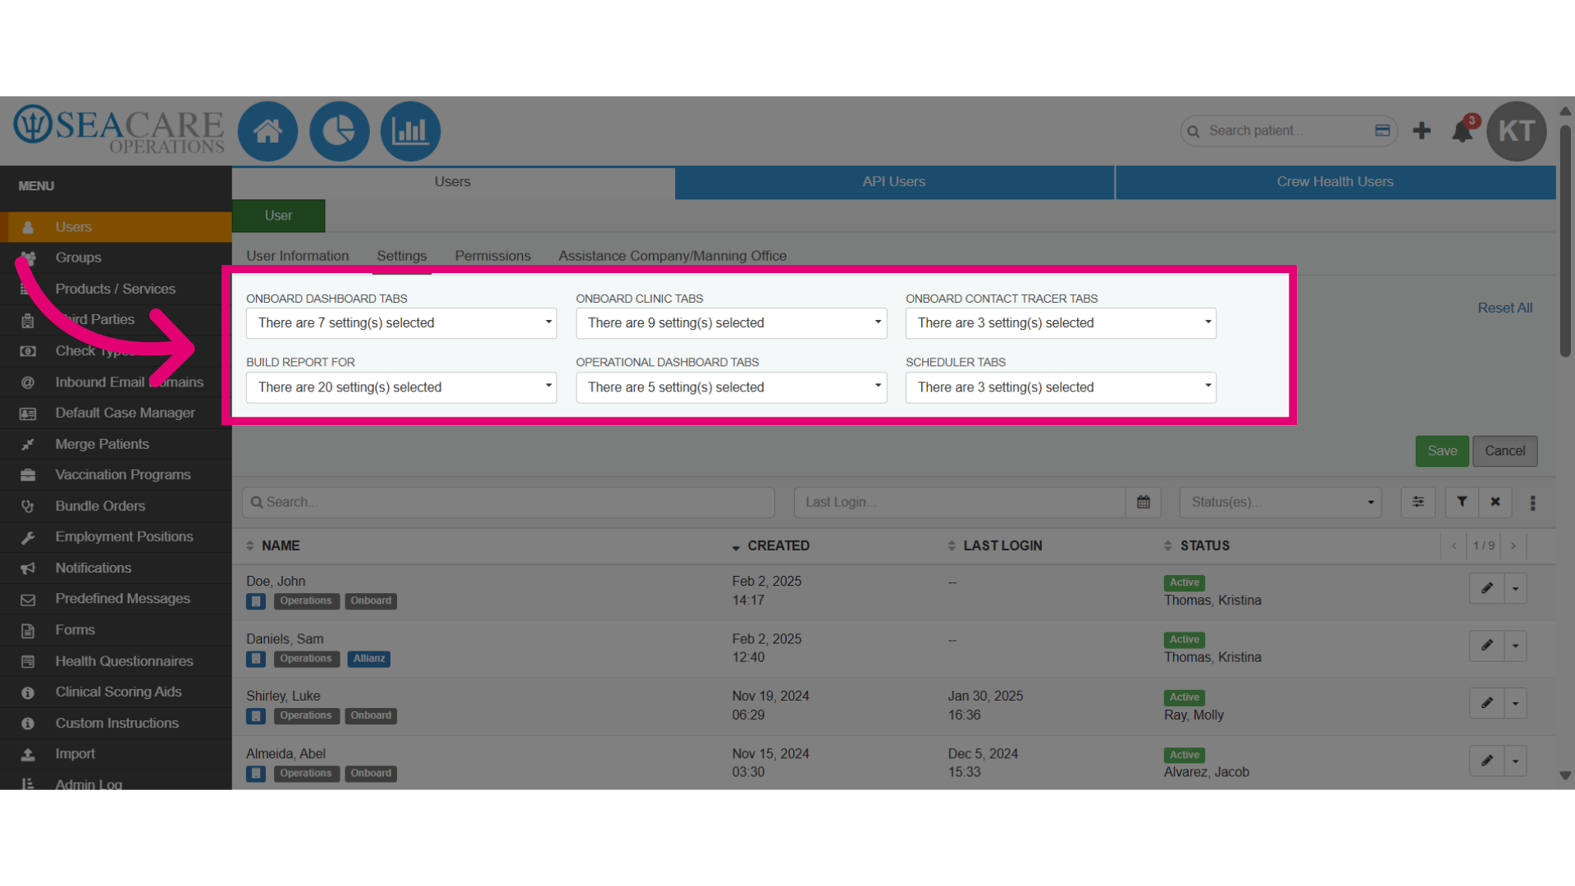The width and height of the screenshot is (1575, 886).
Task: Switch to the Crew Health Users tab
Action: point(1335,182)
